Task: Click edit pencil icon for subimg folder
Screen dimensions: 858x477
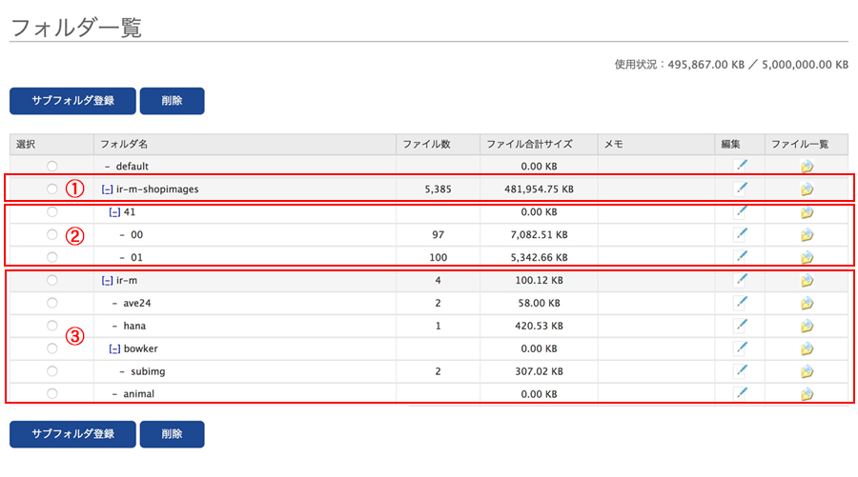Action: click(741, 370)
